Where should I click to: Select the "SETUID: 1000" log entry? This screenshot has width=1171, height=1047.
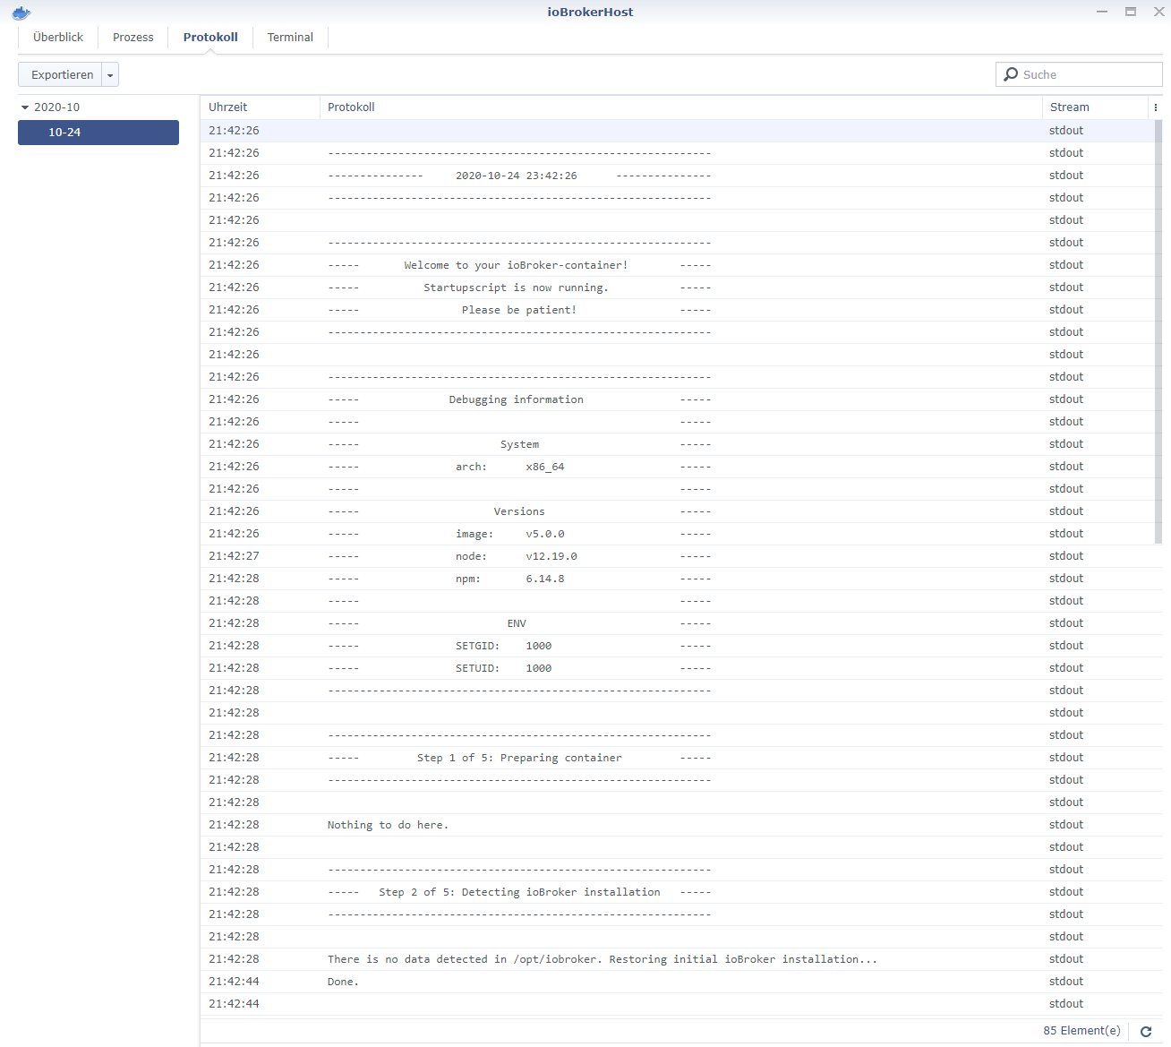[x=681, y=668]
